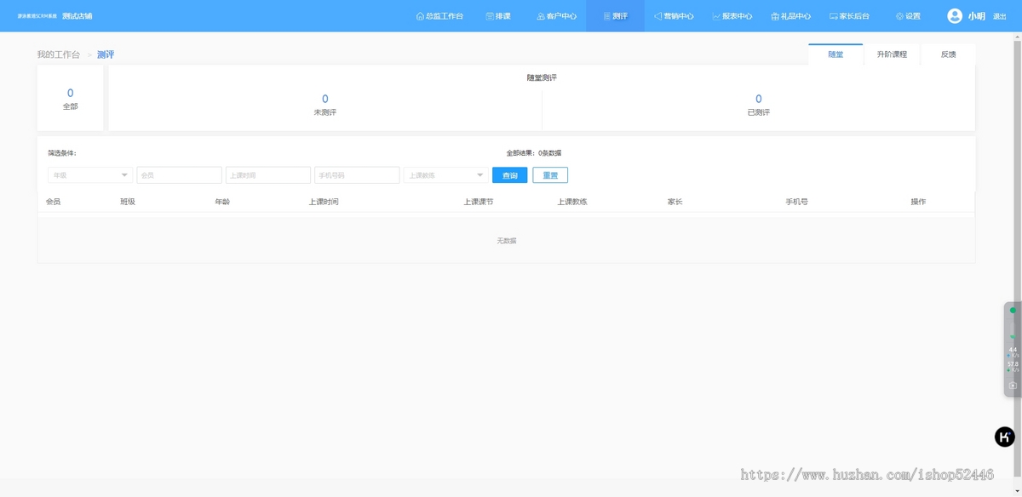Click the camera icon on side widget
Image resolution: width=1022 pixels, height=497 pixels.
click(x=1013, y=386)
